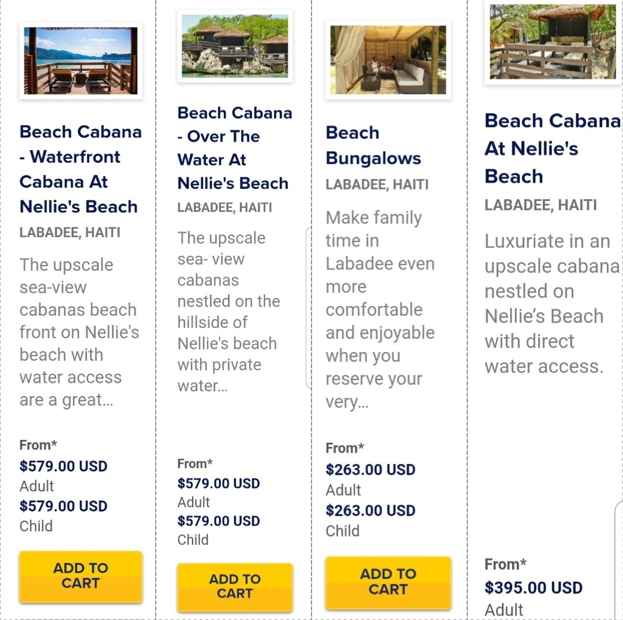Open Beach Cabana - Waterfront Cabana title link
Screen dimensions: 623x620
pos(81,169)
